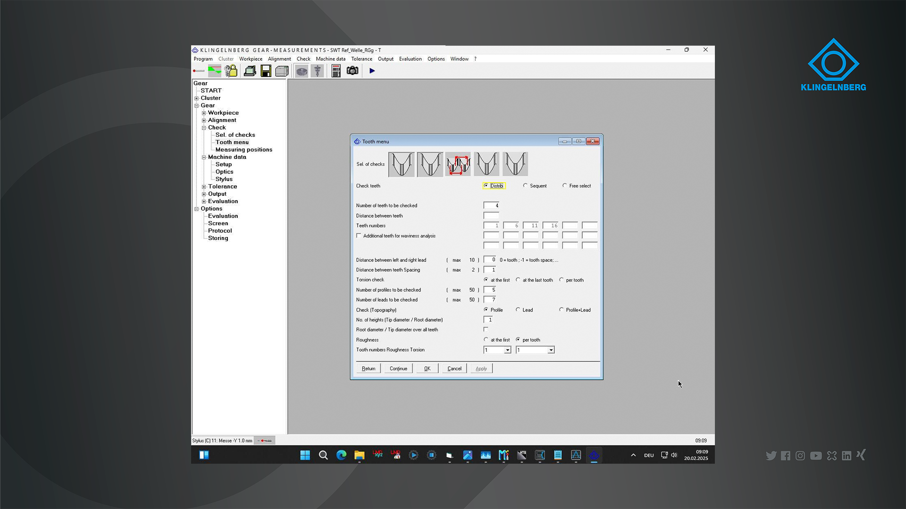The height and width of the screenshot is (509, 906).
Task: Click the stylus indicator in the status bar
Action: [x=265, y=441]
